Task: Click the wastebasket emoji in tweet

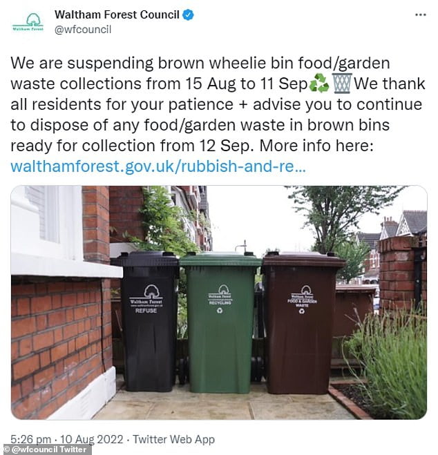Action: coord(342,84)
